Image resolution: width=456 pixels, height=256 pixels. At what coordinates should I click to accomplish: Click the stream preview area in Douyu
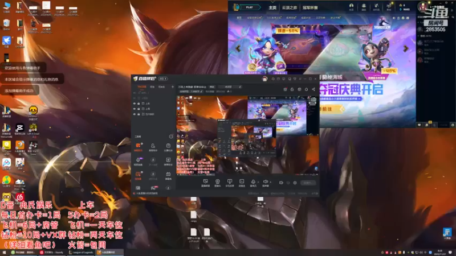[247, 135]
